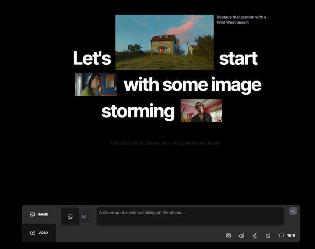Click the add image reference icon
Viewport: 315px width, 249px height.
70,216
